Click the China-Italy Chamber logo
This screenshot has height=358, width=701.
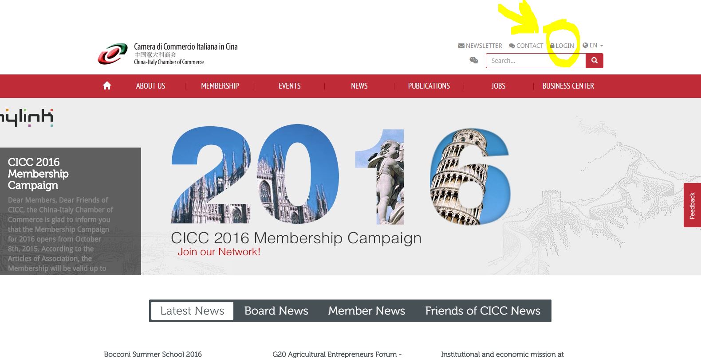113,54
